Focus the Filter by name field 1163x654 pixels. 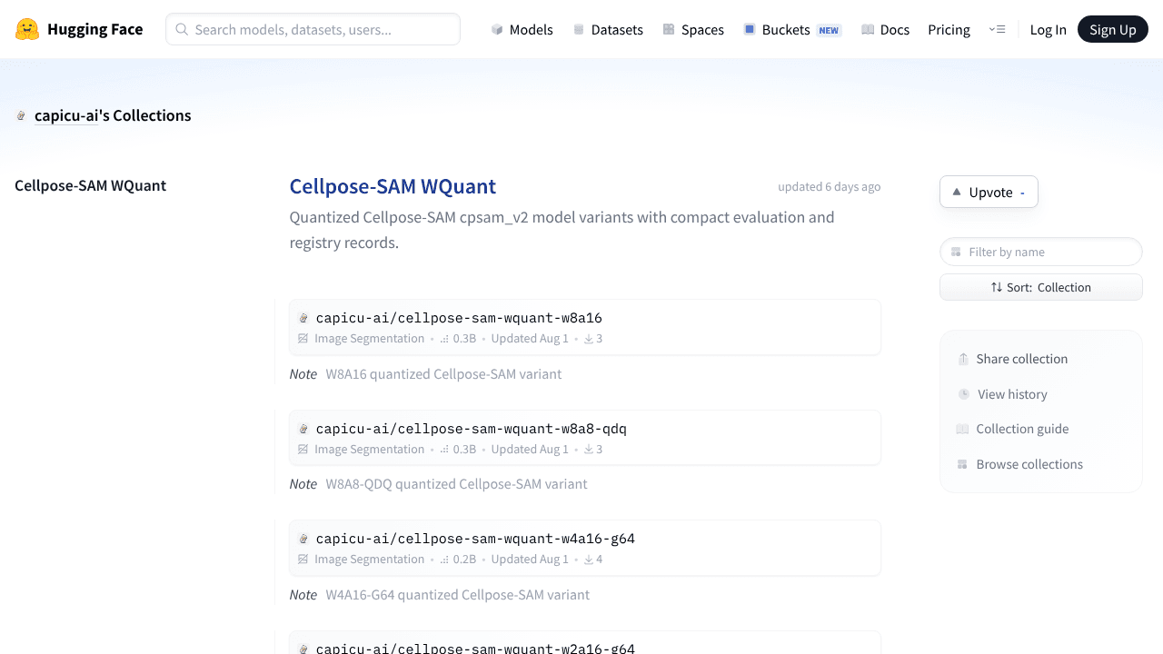point(1041,252)
